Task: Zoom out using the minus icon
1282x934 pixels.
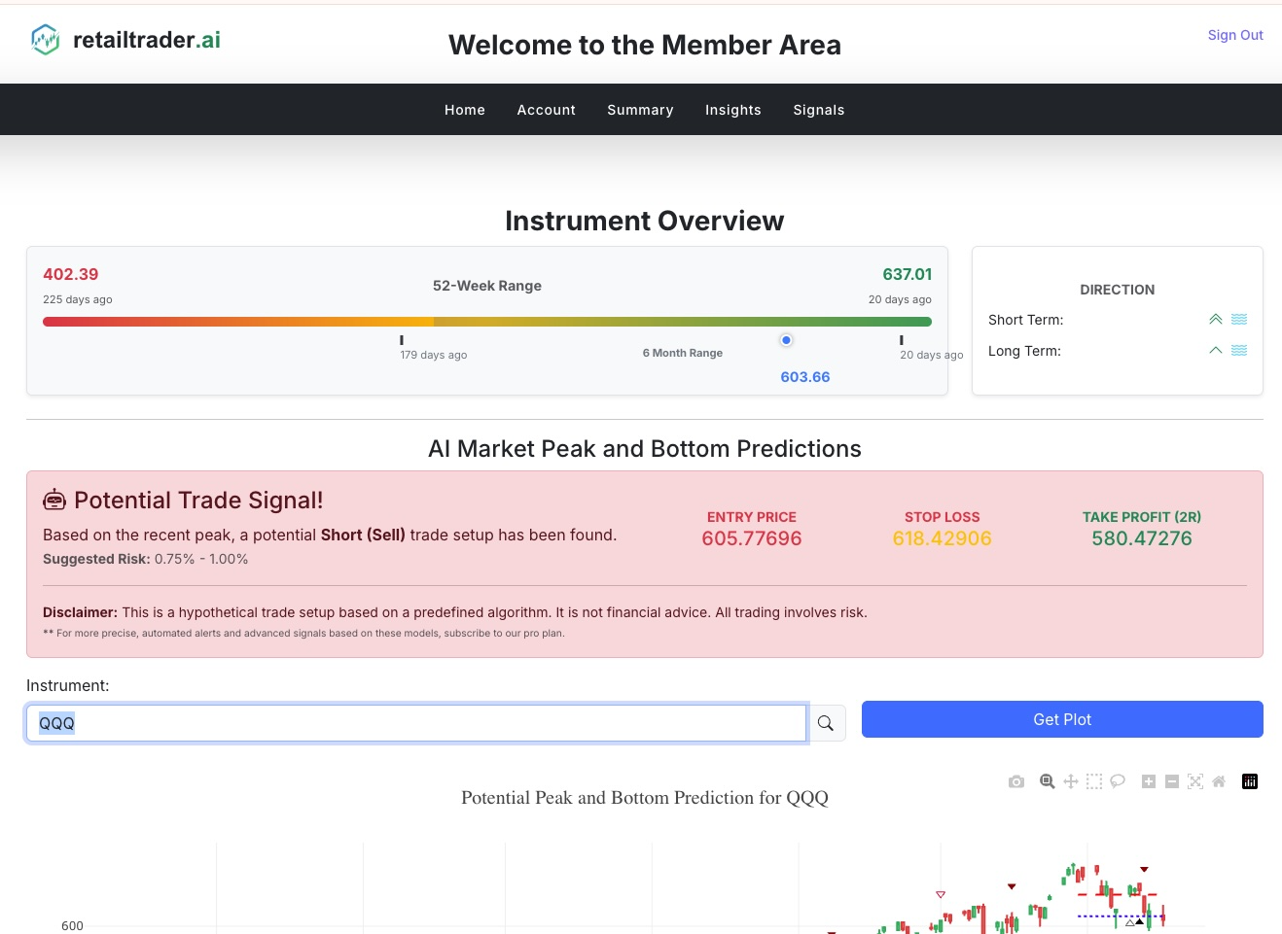Action: coord(1172,781)
